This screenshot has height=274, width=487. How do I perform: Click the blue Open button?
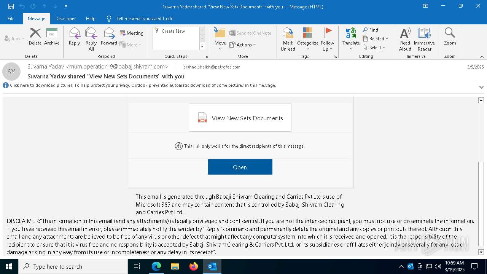tap(240, 167)
